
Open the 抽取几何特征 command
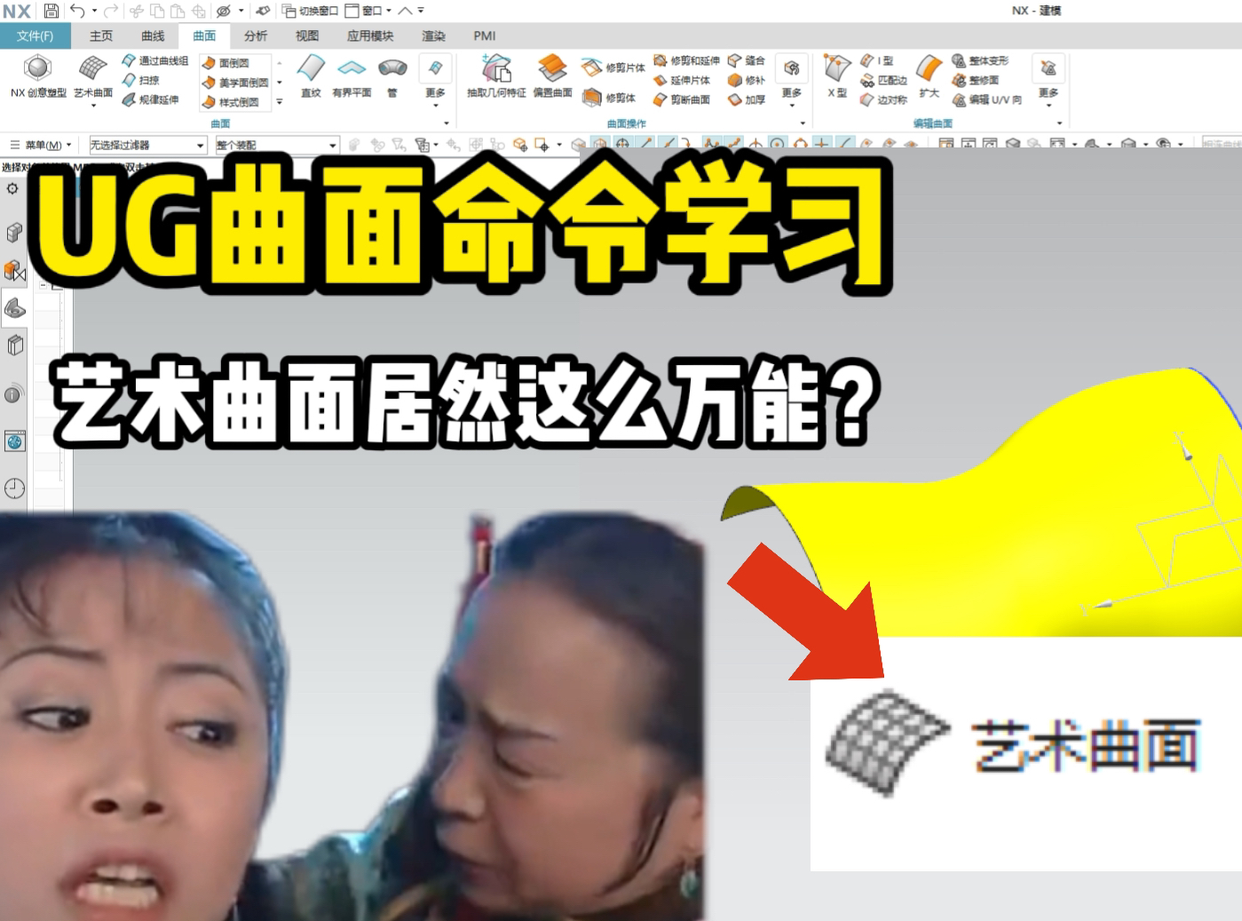[496, 76]
